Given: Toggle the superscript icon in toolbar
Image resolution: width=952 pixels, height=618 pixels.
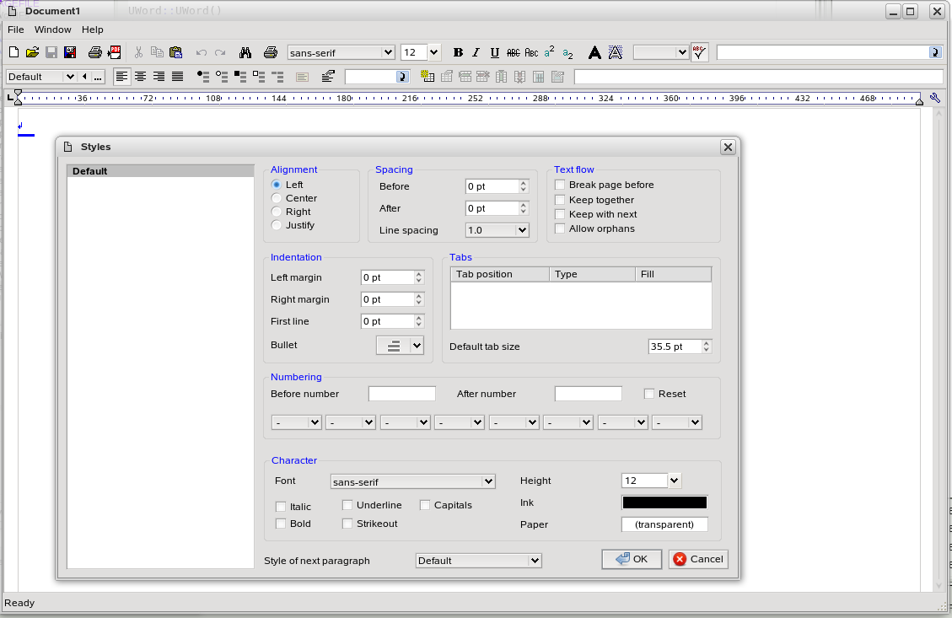Looking at the screenshot, I should pyautogui.click(x=549, y=52).
